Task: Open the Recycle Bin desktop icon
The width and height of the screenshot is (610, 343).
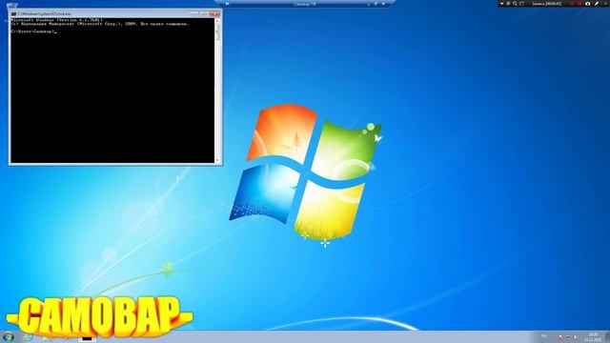Action: [x=11, y=5]
